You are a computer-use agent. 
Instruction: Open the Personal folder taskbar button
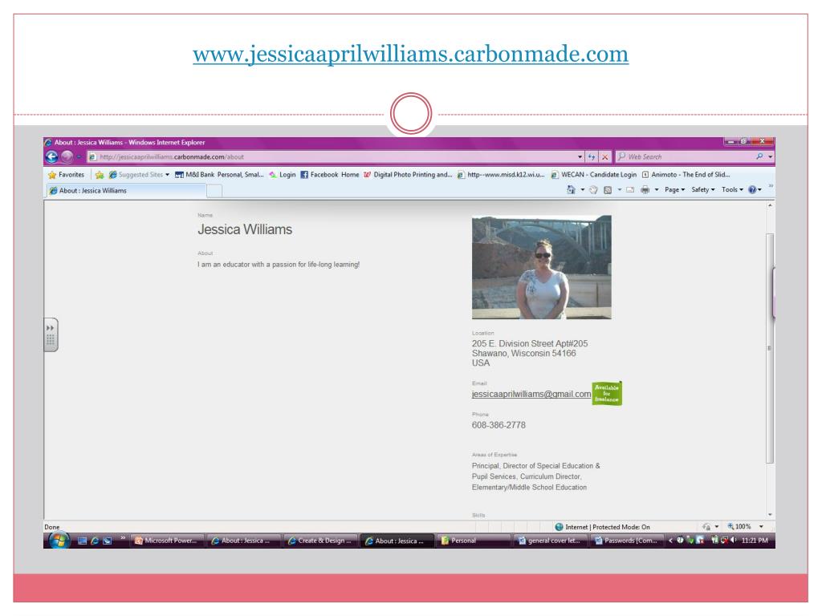tap(474, 541)
